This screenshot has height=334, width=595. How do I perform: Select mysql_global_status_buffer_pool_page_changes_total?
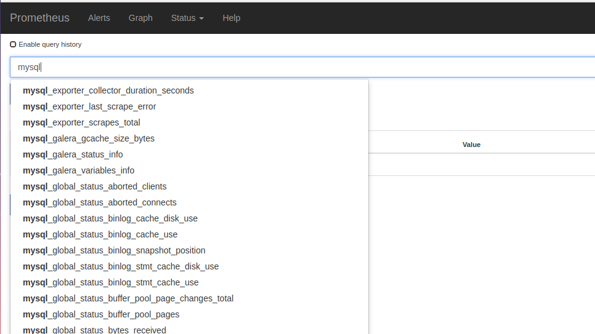128,298
